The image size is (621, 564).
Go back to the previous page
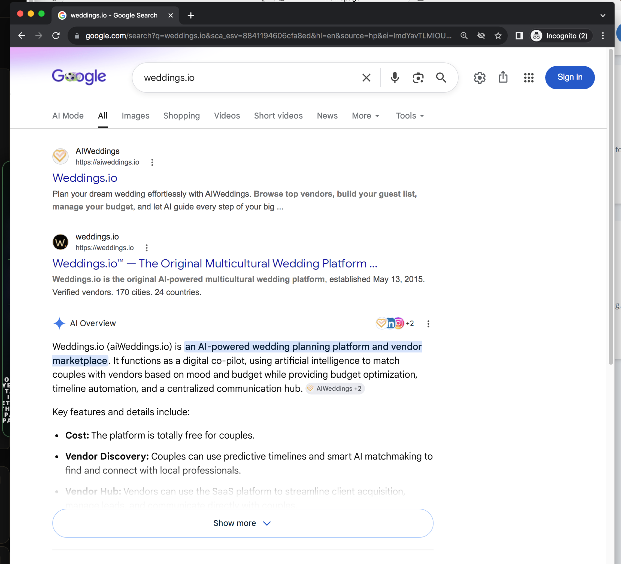[x=22, y=36]
